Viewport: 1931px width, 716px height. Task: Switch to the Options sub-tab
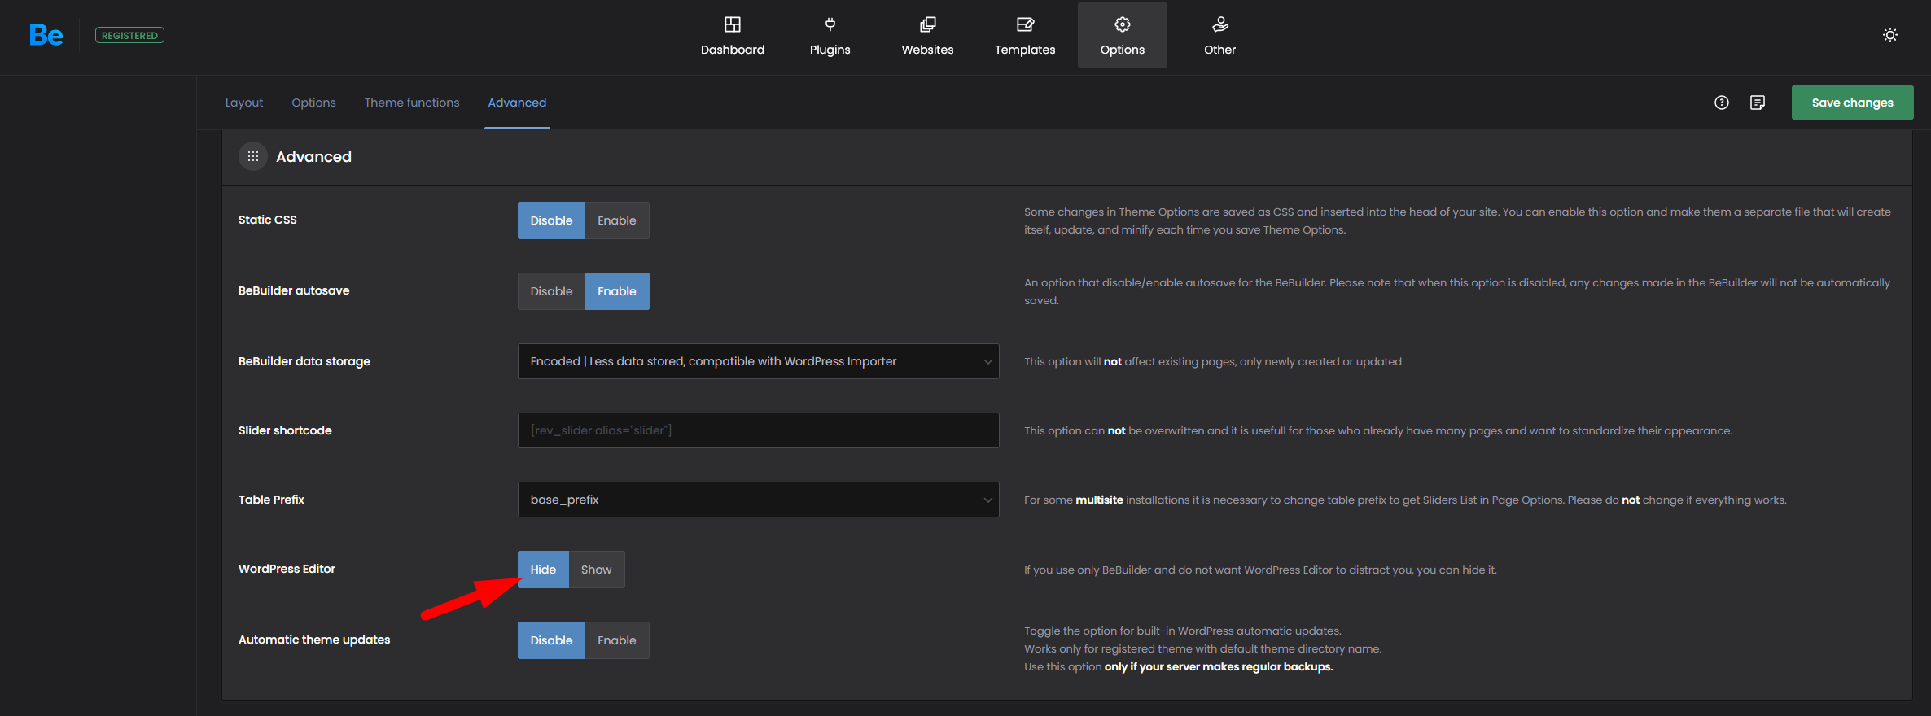313,103
